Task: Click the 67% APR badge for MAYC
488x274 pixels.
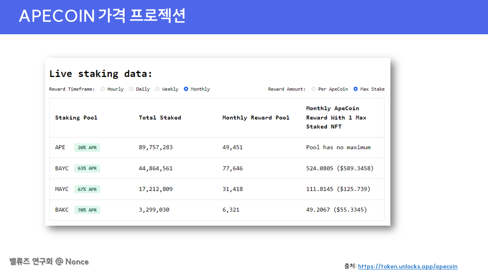Action: pos(87,189)
